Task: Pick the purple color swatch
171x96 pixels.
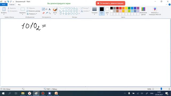Action: (138, 8)
